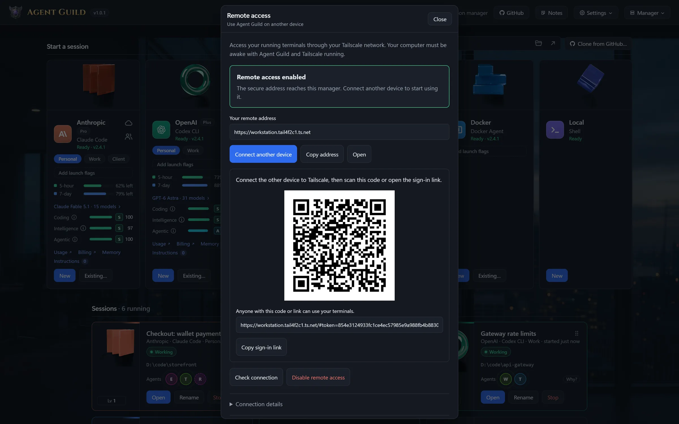
Task: Select Client profile on Anthropic card
Action: click(x=118, y=159)
